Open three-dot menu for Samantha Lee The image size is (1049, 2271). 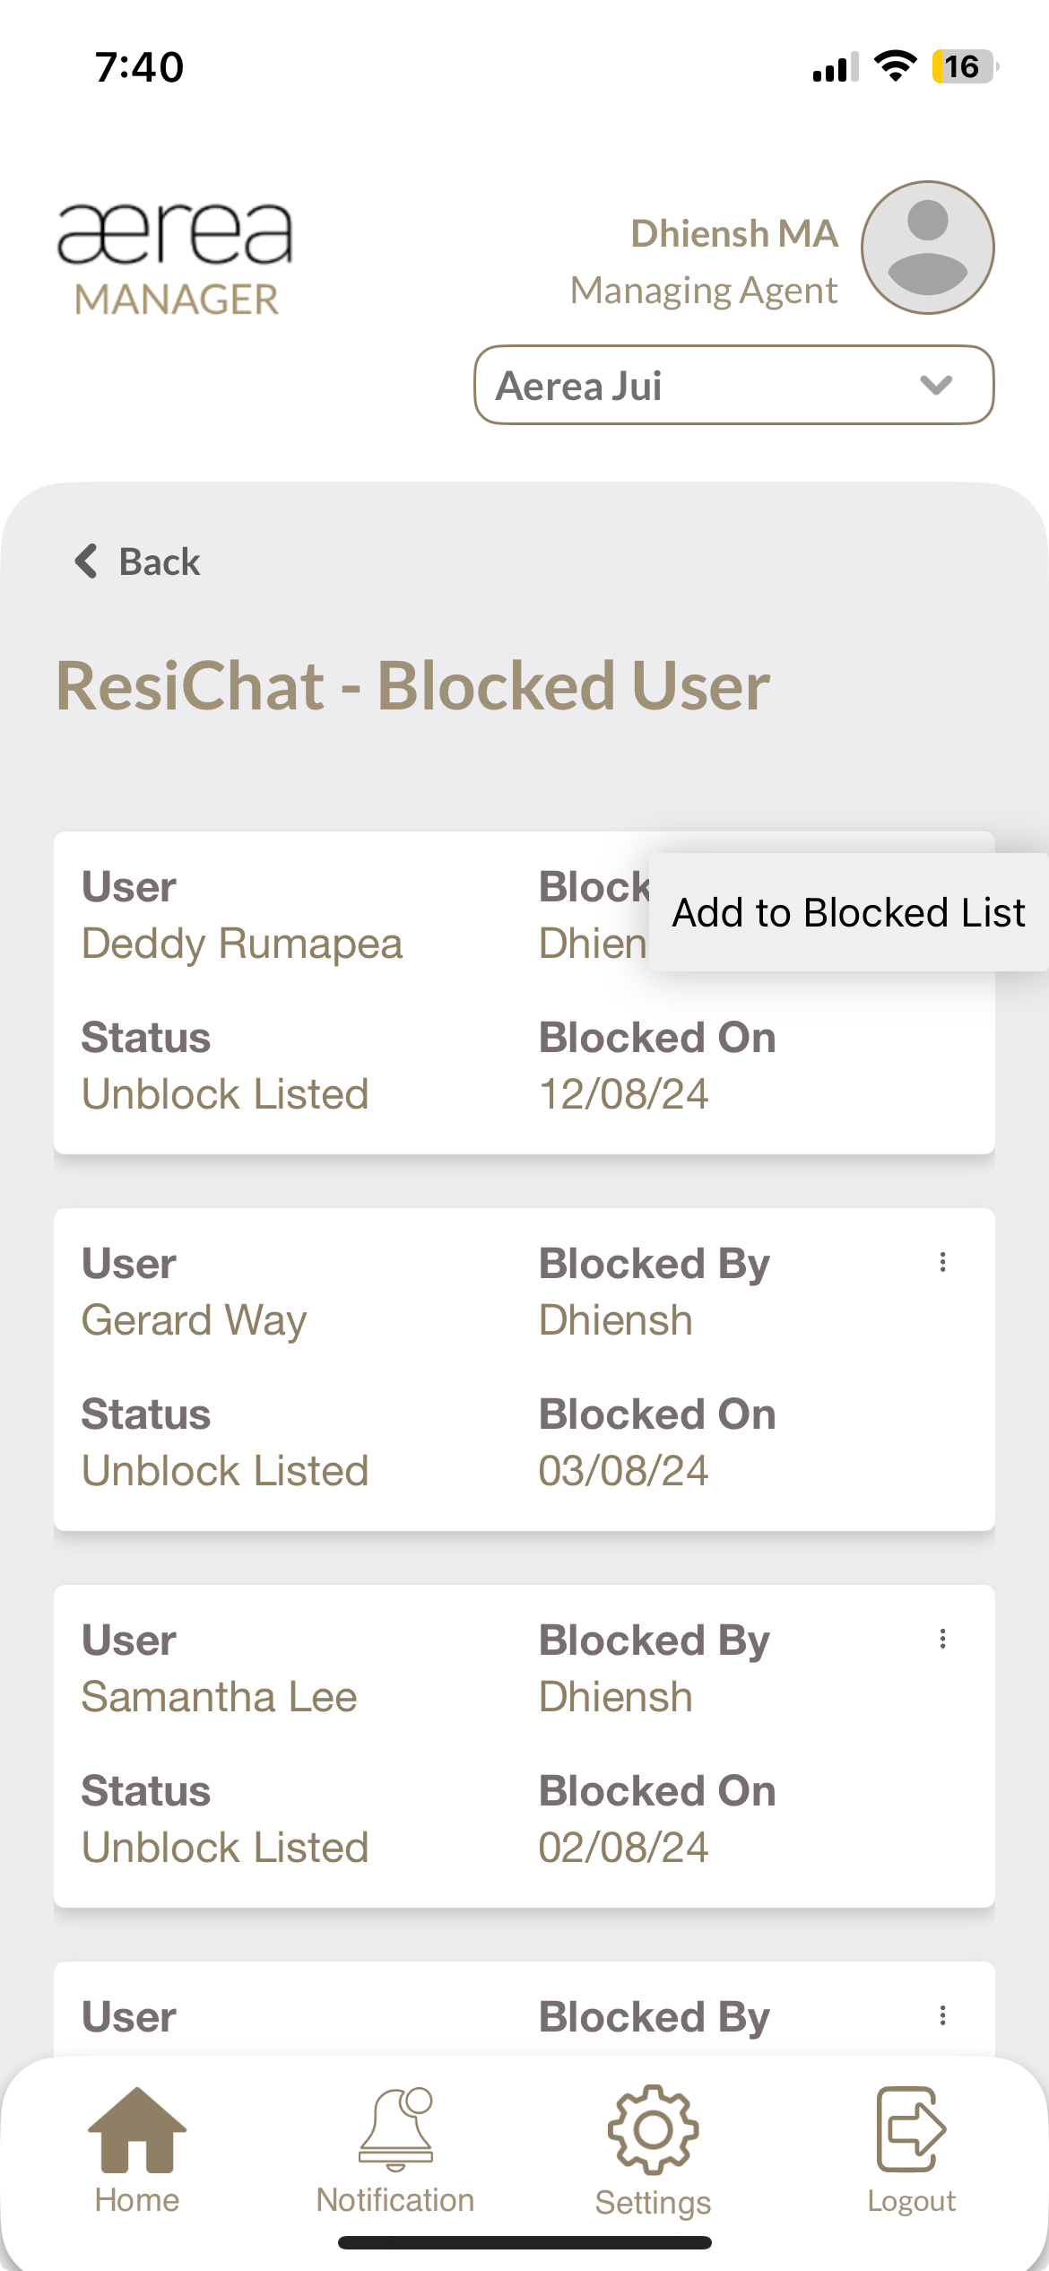942,1640
